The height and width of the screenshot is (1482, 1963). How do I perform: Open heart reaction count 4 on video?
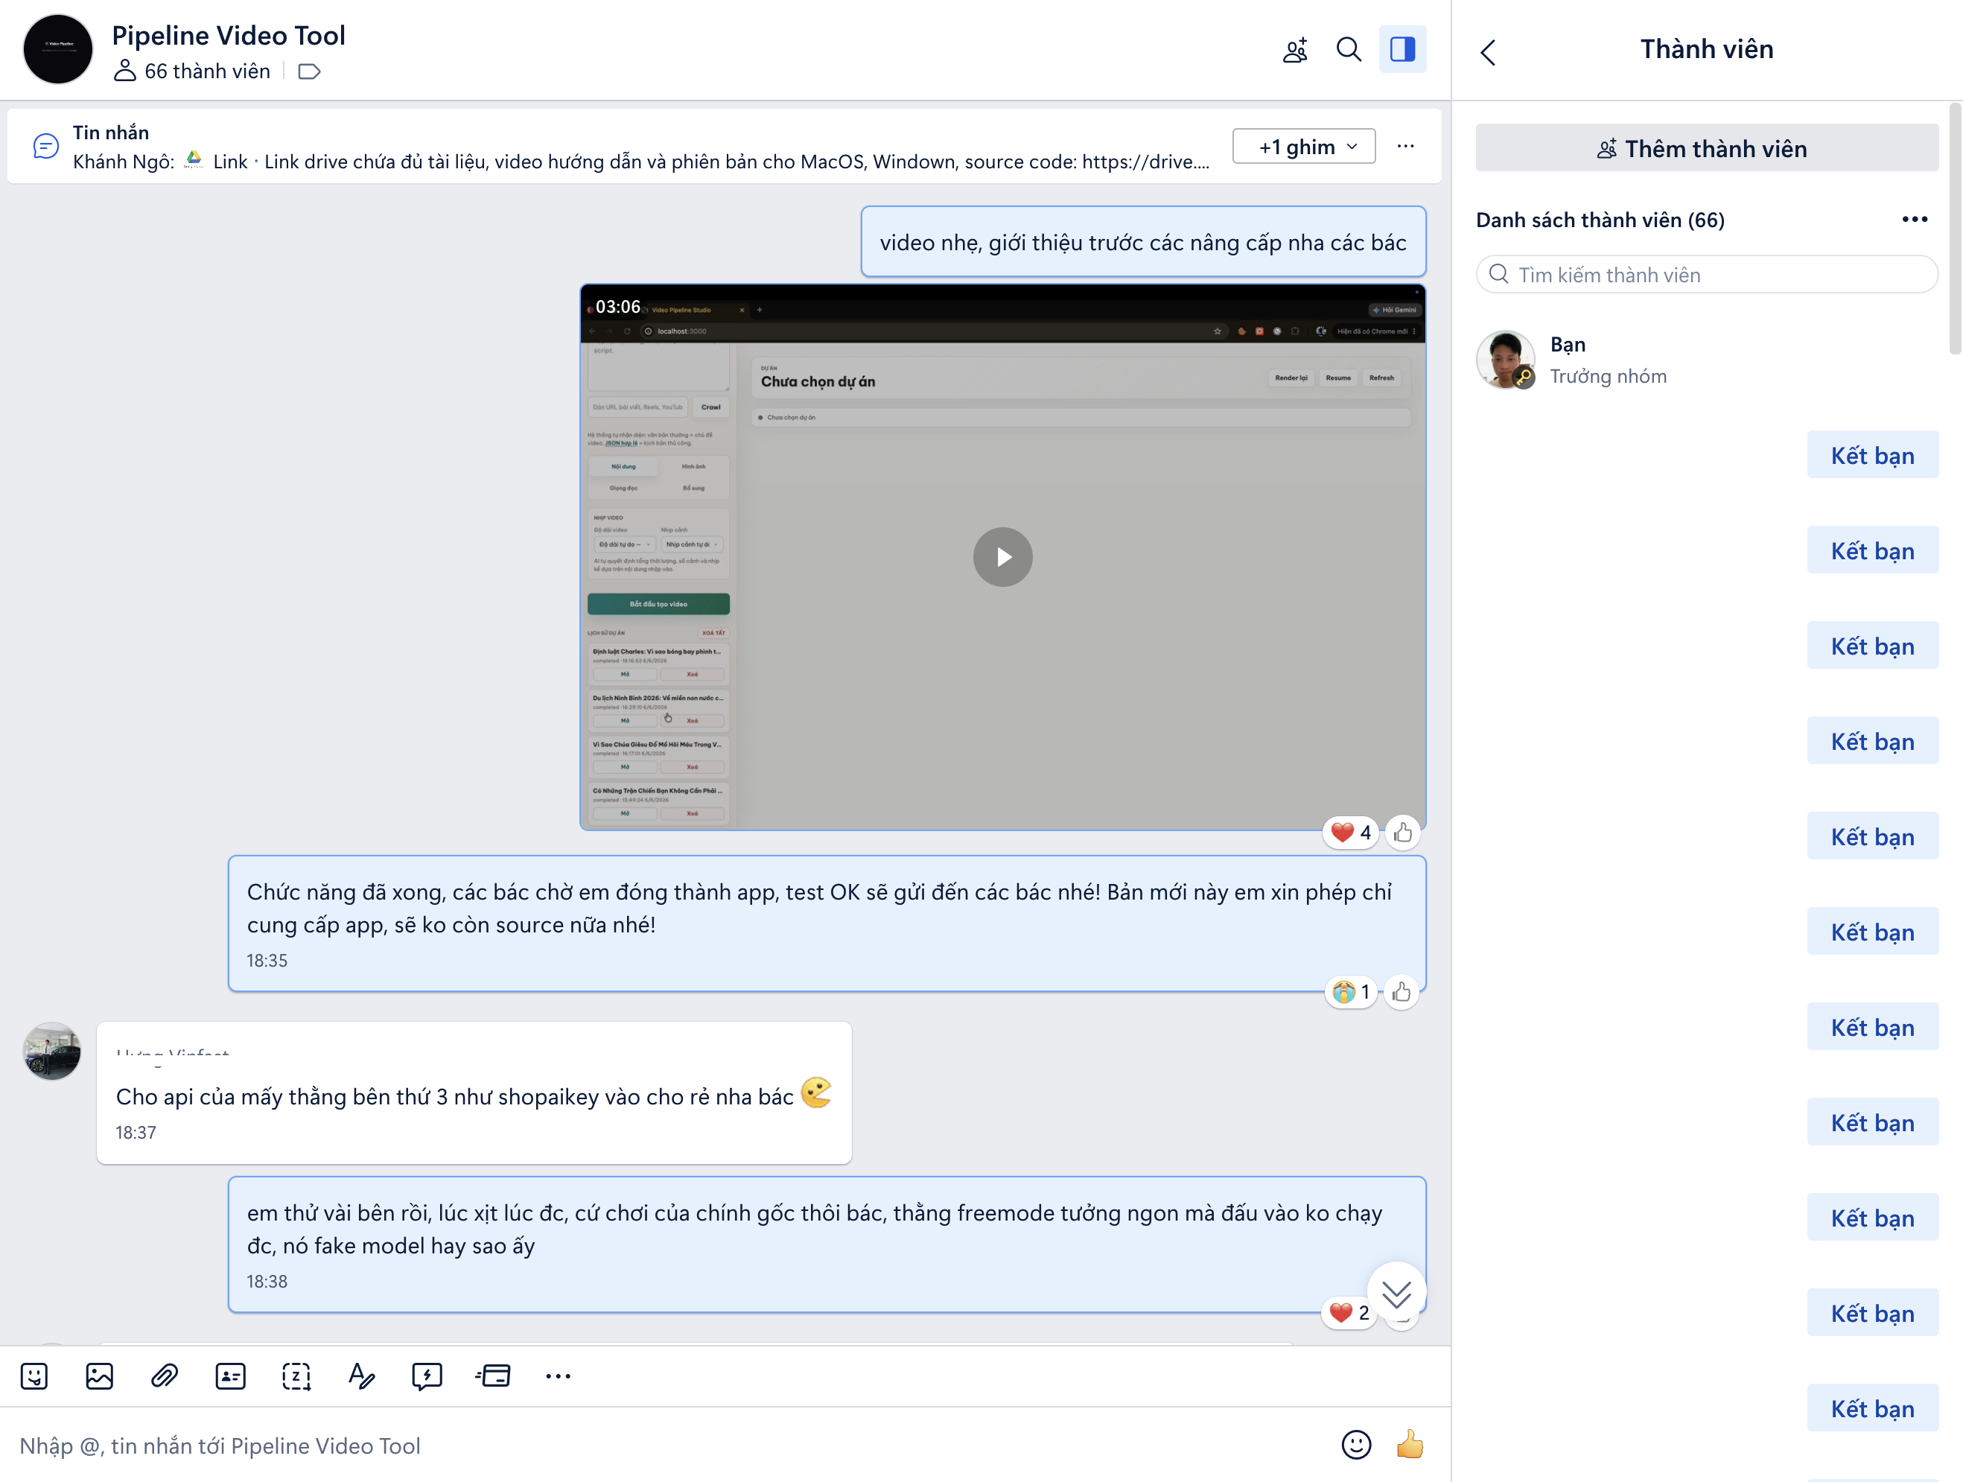coord(1351,833)
